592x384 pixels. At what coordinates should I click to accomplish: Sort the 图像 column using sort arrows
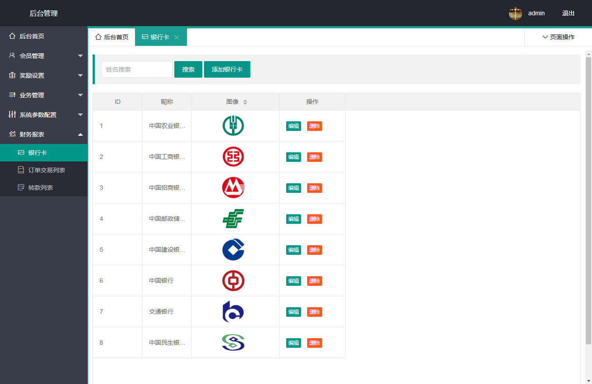pyautogui.click(x=245, y=102)
